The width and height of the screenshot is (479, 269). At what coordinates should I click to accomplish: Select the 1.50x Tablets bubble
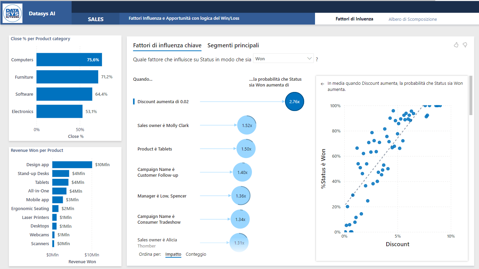tap(246, 149)
